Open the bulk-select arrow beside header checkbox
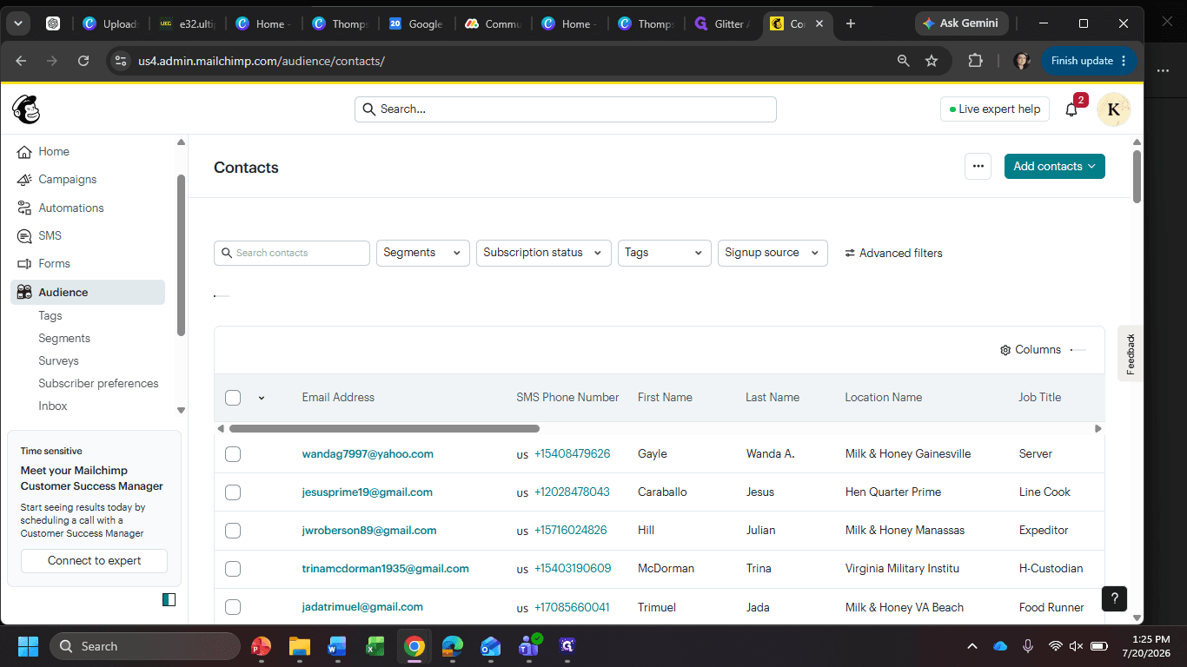 click(x=262, y=398)
